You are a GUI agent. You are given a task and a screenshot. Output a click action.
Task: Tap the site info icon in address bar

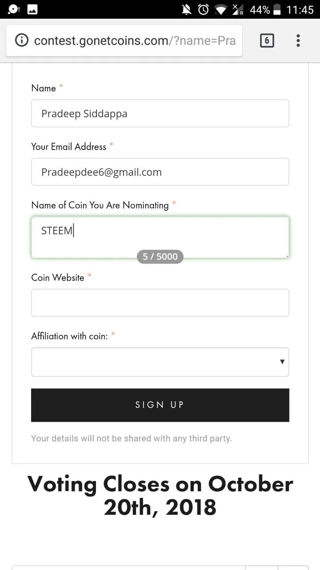click(22, 41)
